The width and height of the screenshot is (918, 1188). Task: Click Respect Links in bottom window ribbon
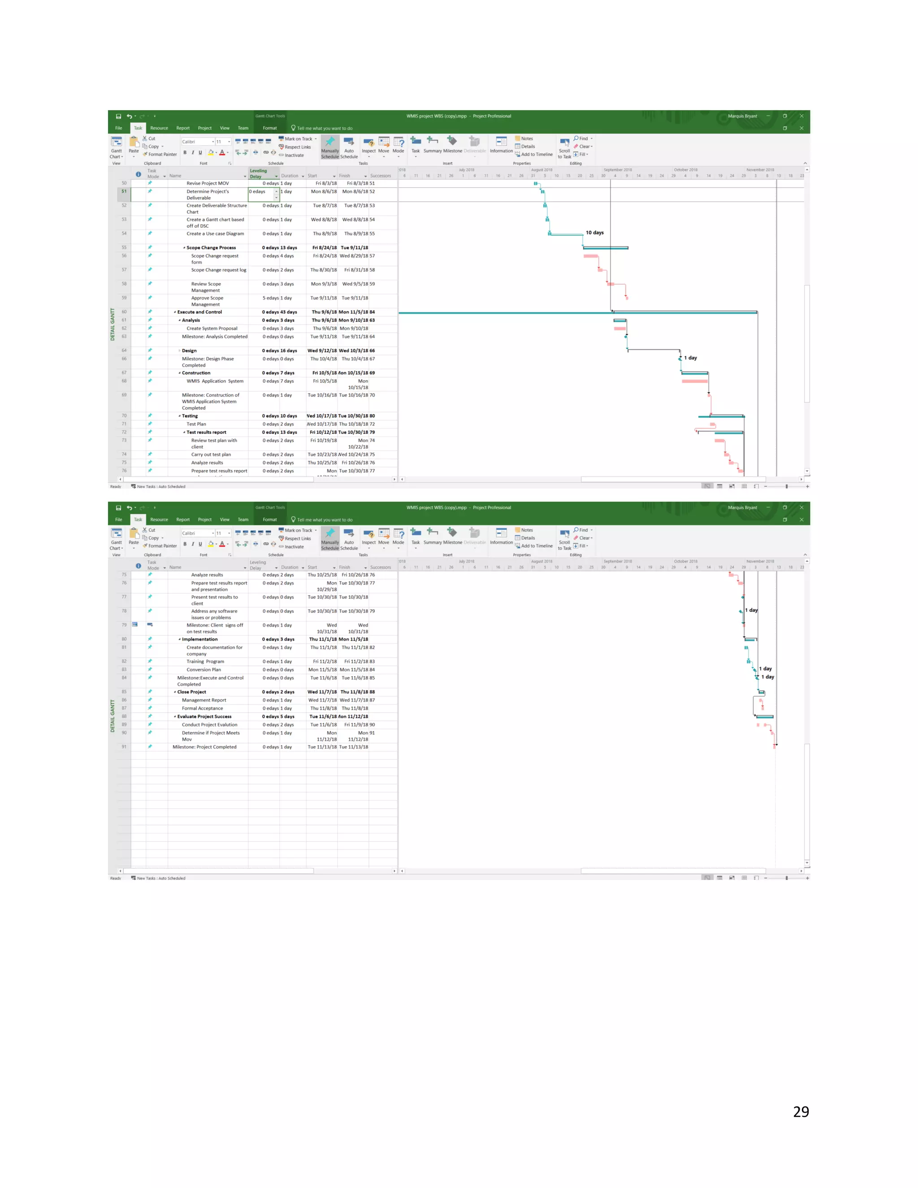297,539
